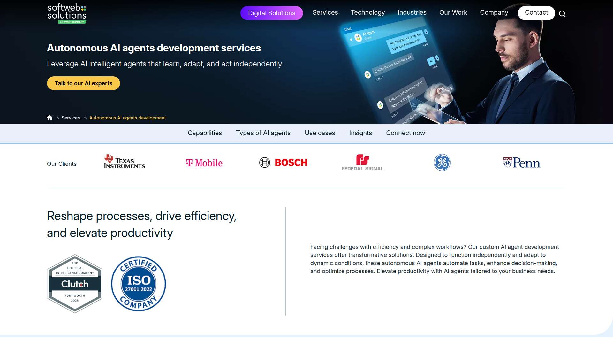This screenshot has width=613, height=345.
Task: Open the Company navigation menu
Action: click(x=494, y=12)
